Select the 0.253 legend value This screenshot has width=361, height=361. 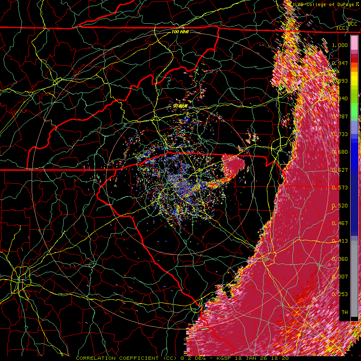[340, 294]
